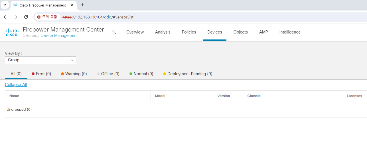Click the browser forward arrow
The width and height of the screenshot is (367, 159).
coord(16,17)
